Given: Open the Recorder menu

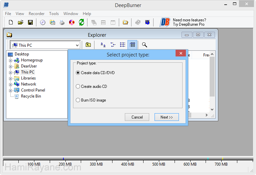Looking at the screenshot, I should [36, 14].
